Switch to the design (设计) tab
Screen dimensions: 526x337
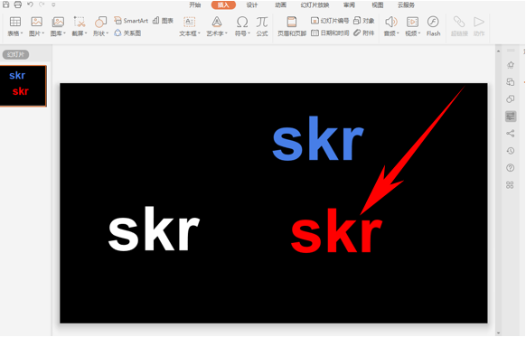[252, 5]
